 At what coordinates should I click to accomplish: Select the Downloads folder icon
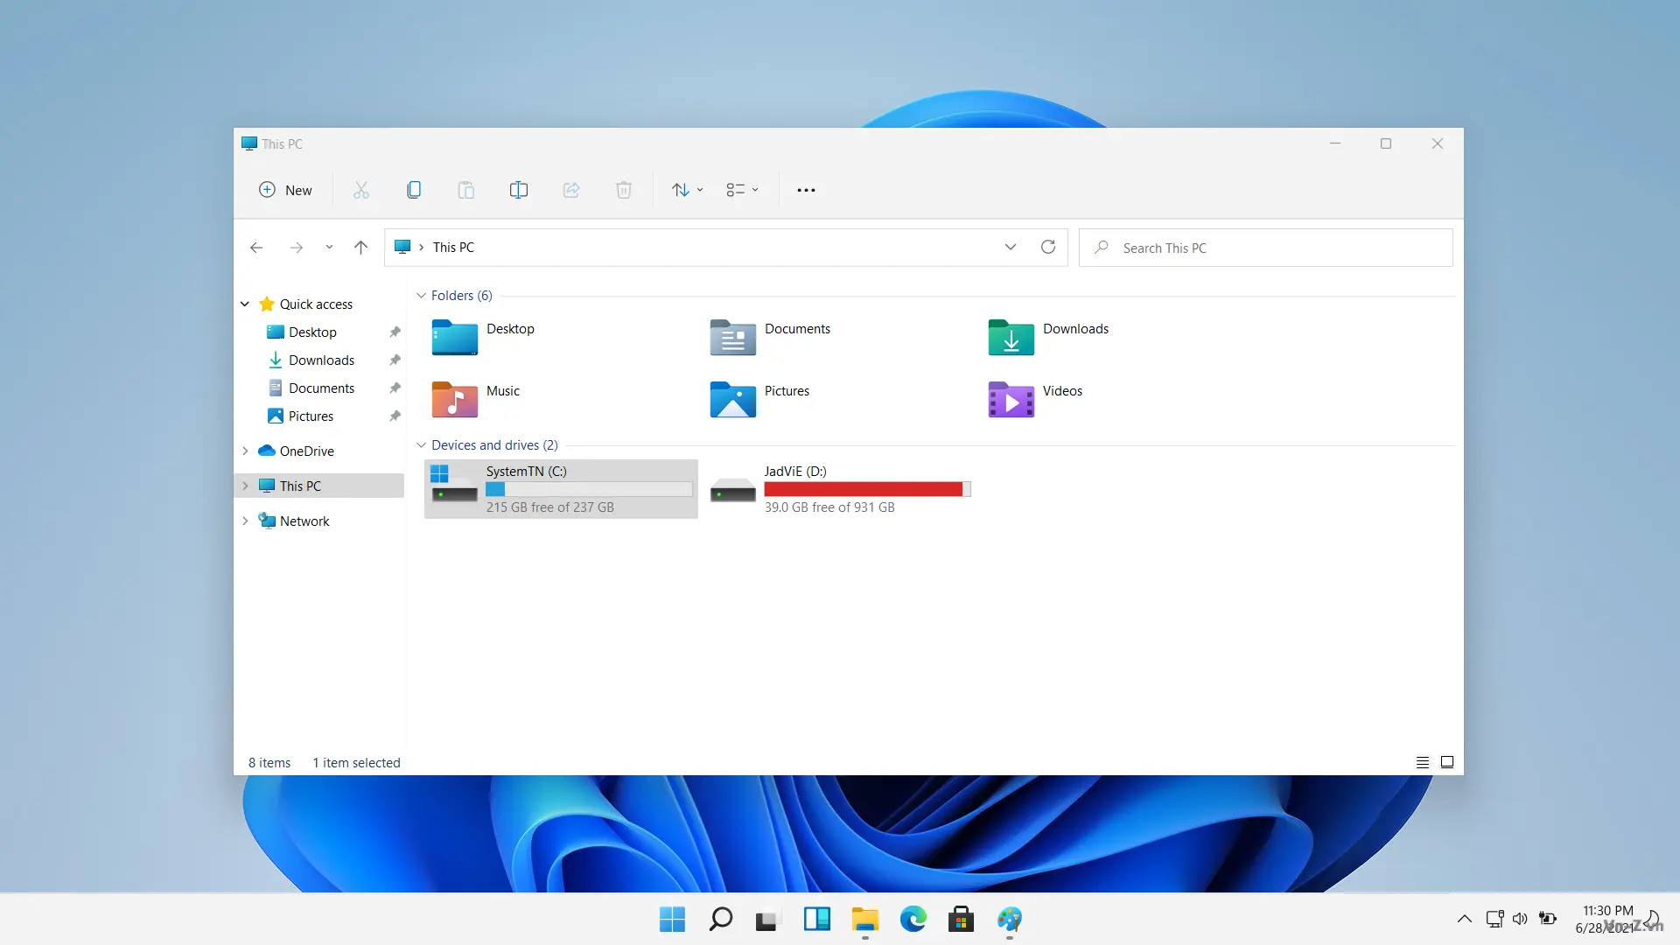click(1011, 338)
